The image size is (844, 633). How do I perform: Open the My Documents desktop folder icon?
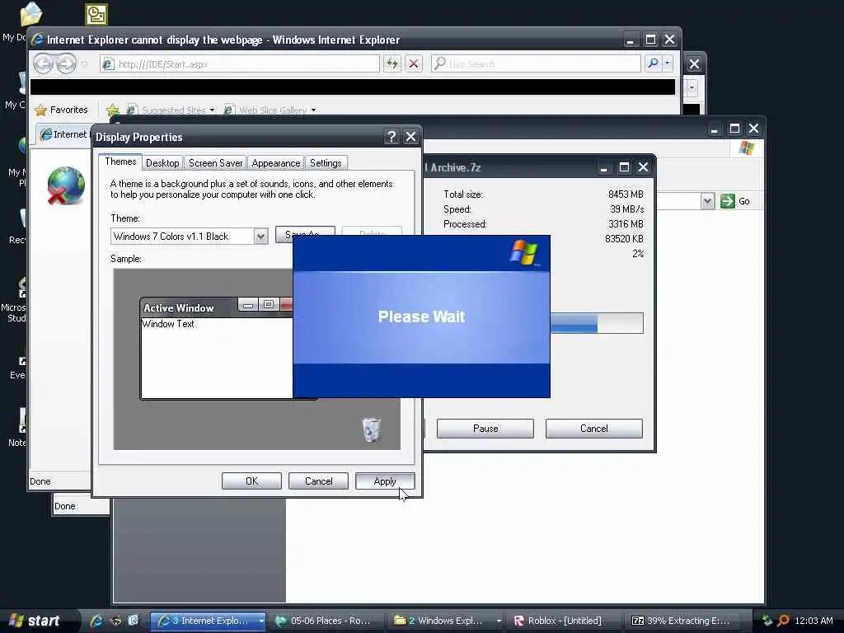(30, 15)
